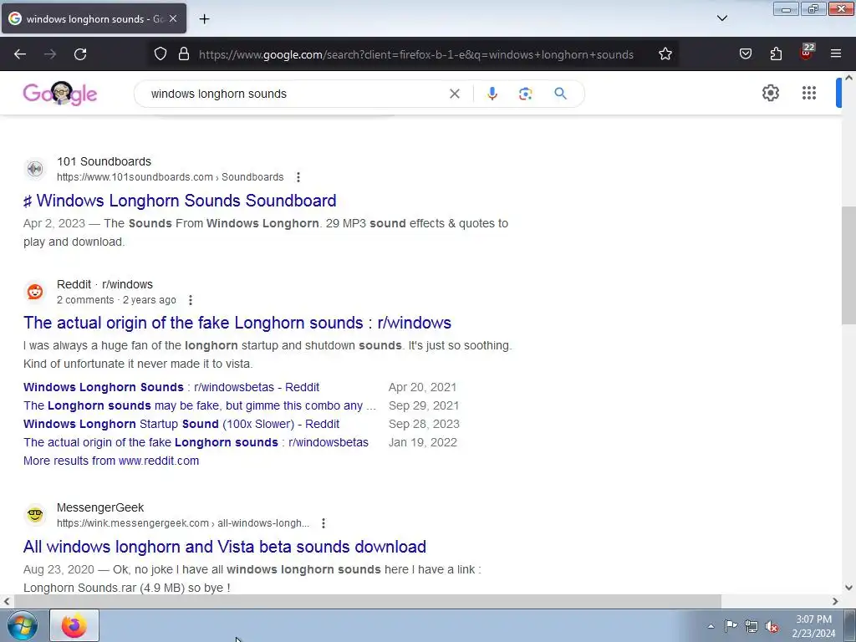Clear the search box text
Image resolution: width=856 pixels, height=642 pixels.
pos(454,94)
